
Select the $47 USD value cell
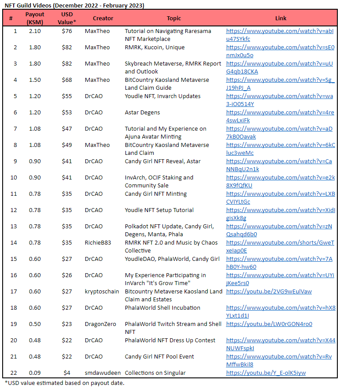coord(67,128)
